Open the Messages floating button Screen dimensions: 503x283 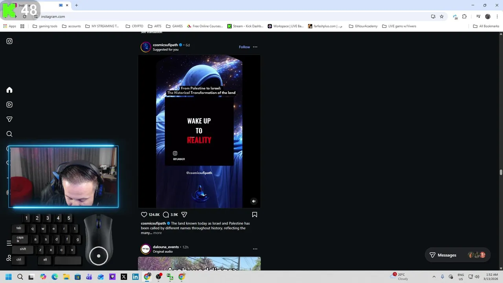(x=458, y=255)
